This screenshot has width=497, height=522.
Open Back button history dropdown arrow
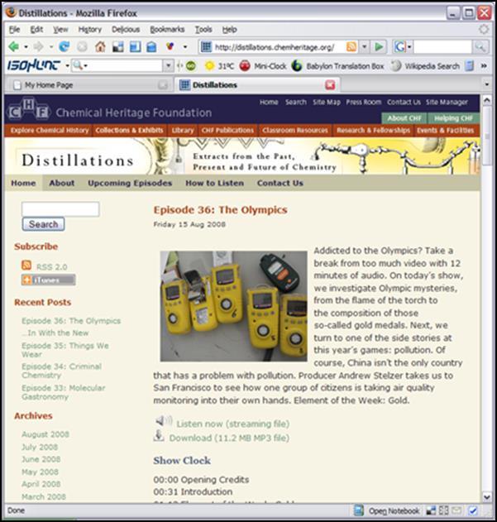(x=26, y=47)
